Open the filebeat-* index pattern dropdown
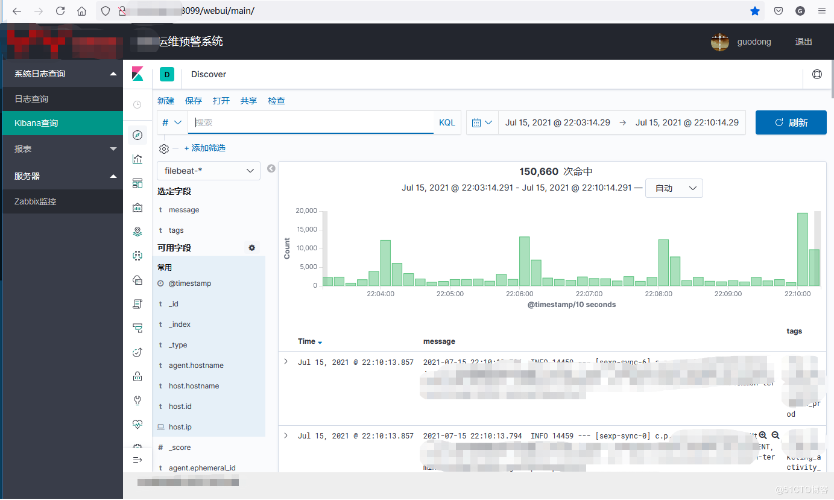 tap(208, 171)
